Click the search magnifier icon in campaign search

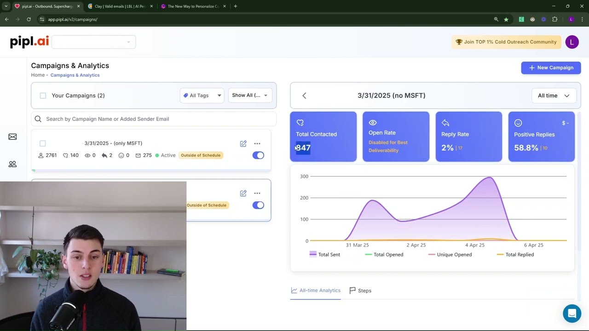[38, 119]
